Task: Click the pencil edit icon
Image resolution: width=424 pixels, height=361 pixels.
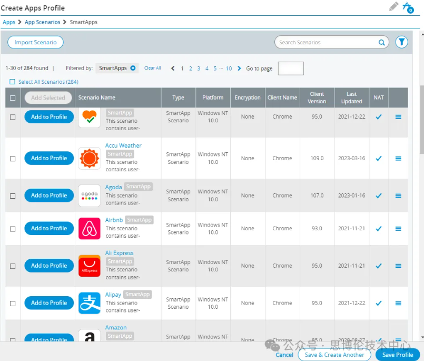Action: point(393,7)
